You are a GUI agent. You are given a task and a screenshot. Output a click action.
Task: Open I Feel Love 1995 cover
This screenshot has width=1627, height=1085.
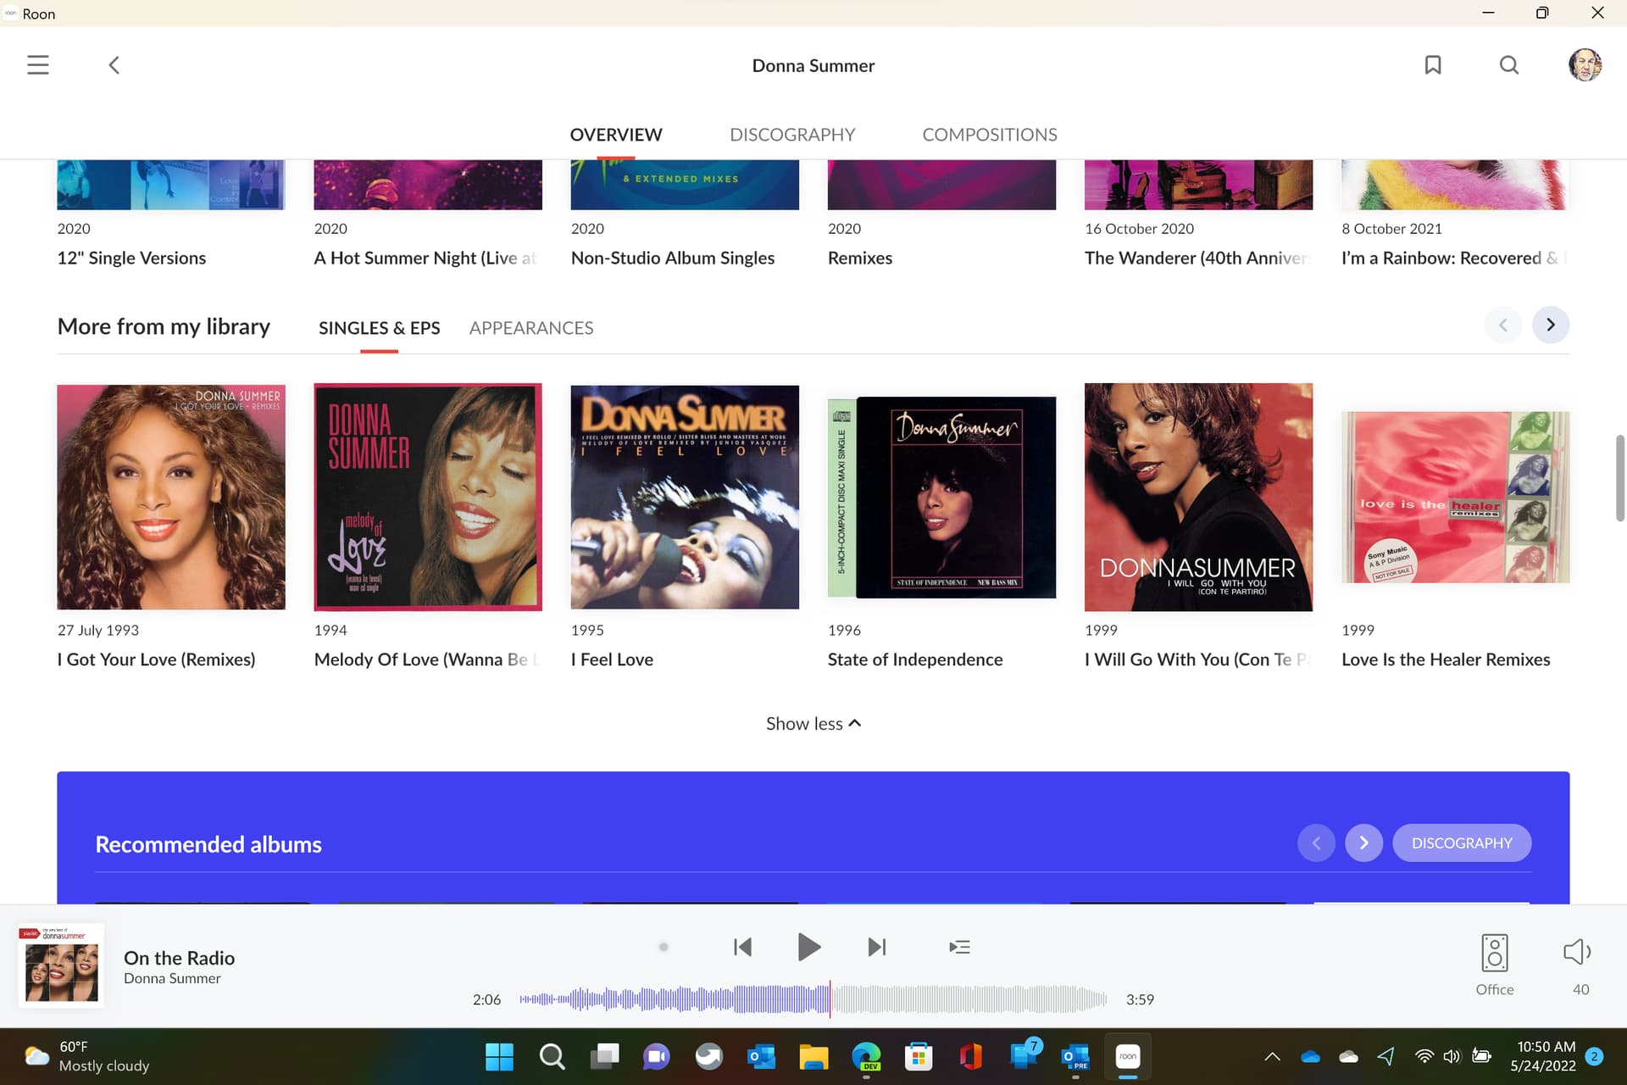[685, 498]
